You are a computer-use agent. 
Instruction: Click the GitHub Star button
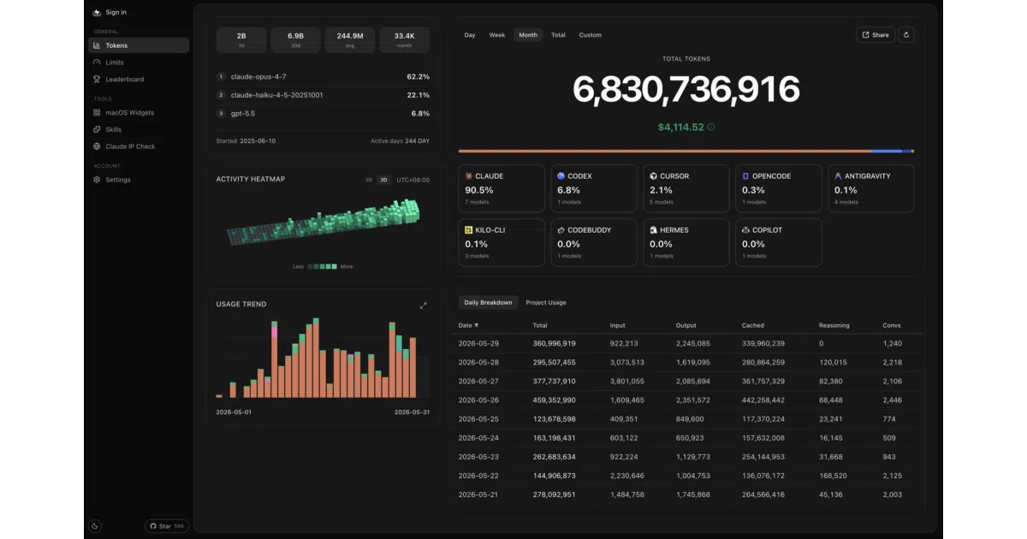[x=167, y=526]
